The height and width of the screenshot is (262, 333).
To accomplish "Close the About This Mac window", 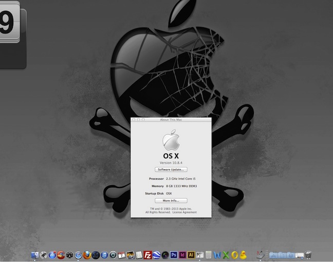I will [x=134, y=120].
